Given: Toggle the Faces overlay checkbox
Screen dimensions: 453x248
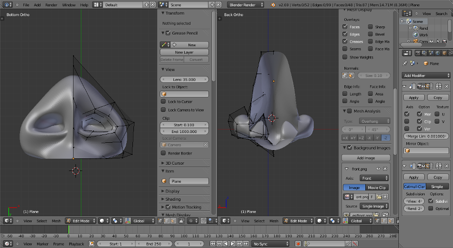Looking at the screenshot, I should (x=345, y=27).
